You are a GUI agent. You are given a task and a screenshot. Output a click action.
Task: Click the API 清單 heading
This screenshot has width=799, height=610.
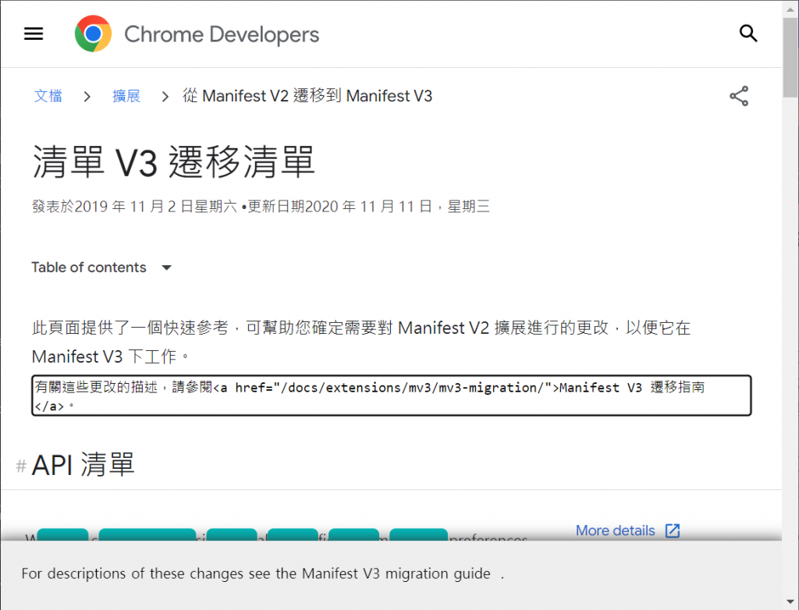pos(83,465)
